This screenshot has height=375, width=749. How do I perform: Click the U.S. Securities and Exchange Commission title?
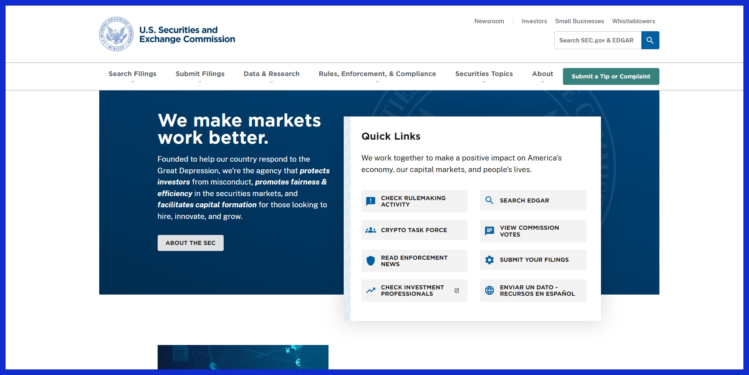pos(187,34)
